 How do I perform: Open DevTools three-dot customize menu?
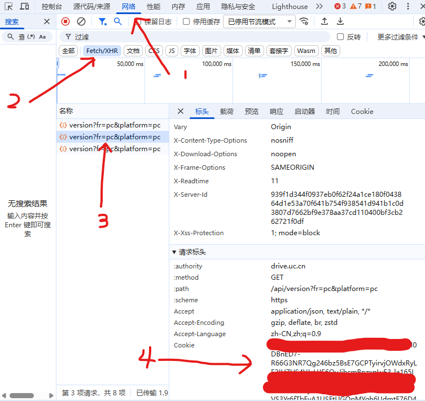408,6
